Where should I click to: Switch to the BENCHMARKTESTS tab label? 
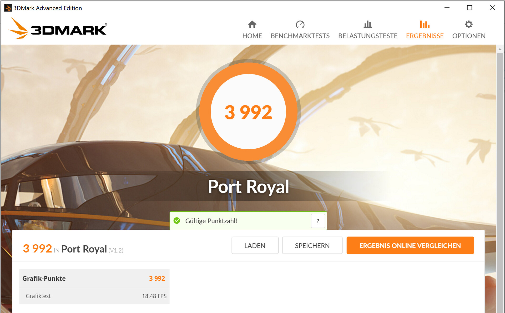pos(300,36)
